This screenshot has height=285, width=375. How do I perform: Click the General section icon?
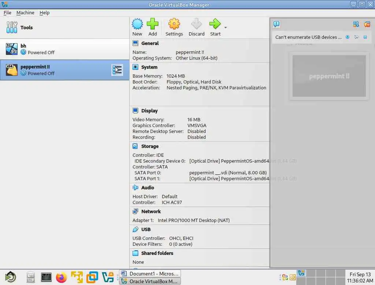point(135,43)
